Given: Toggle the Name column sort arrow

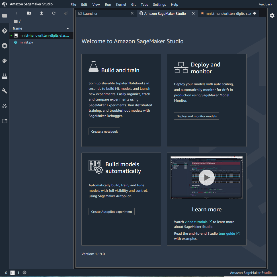Looking at the screenshot, I should click(x=67, y=28).
